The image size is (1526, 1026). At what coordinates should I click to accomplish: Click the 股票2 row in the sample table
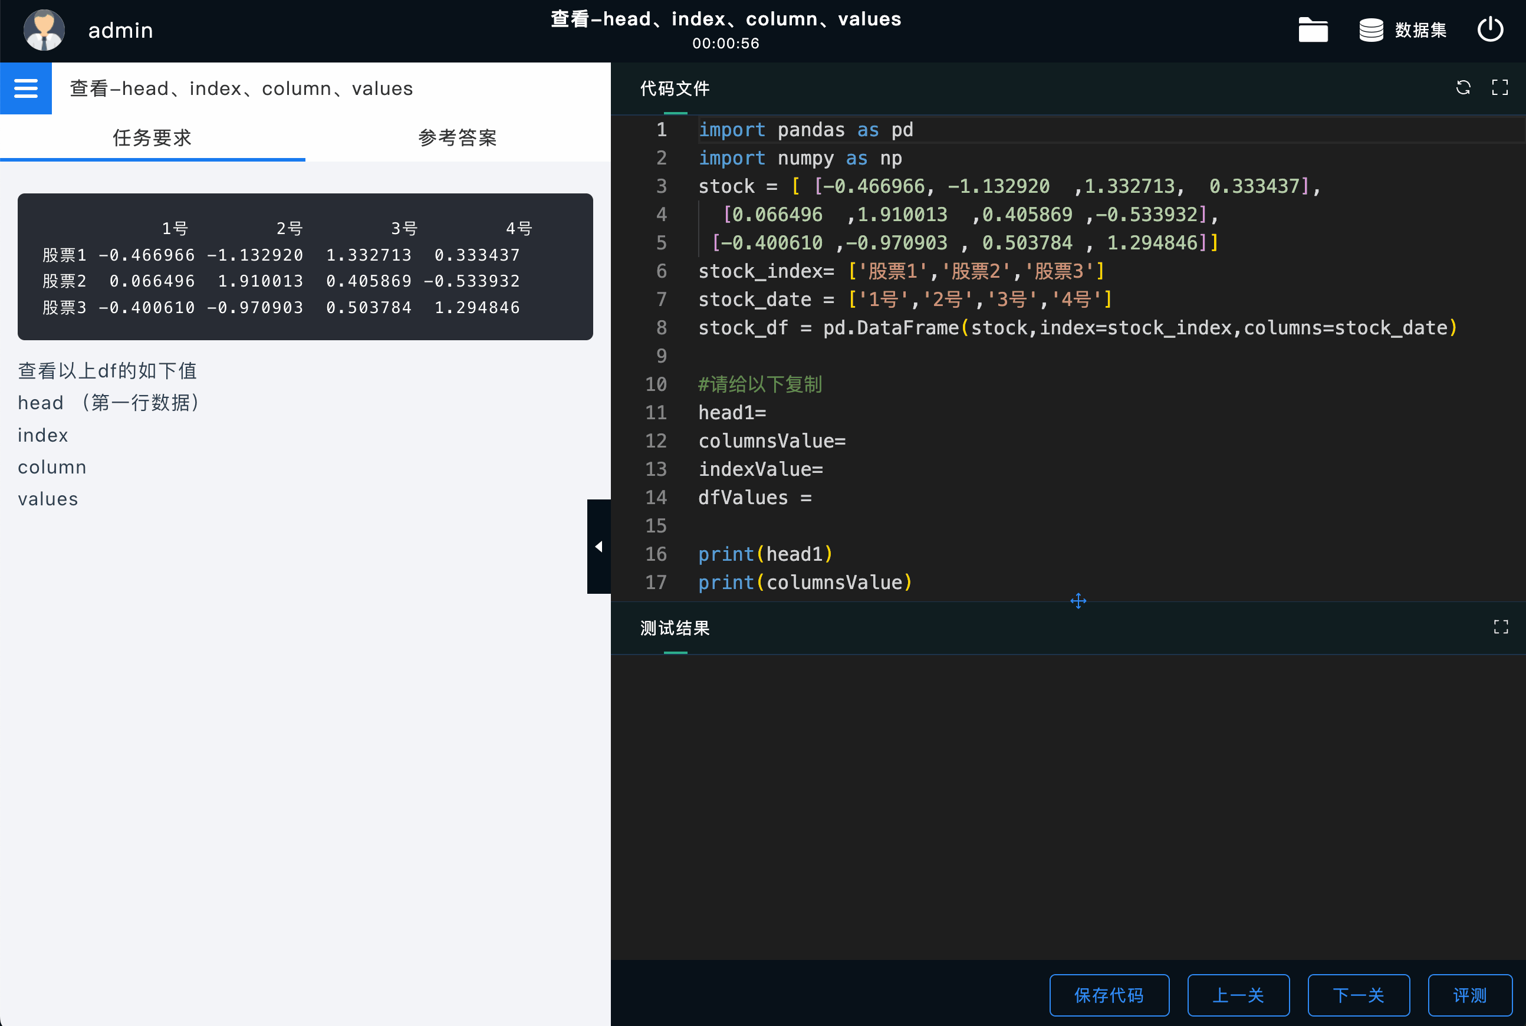coord(281,281)
